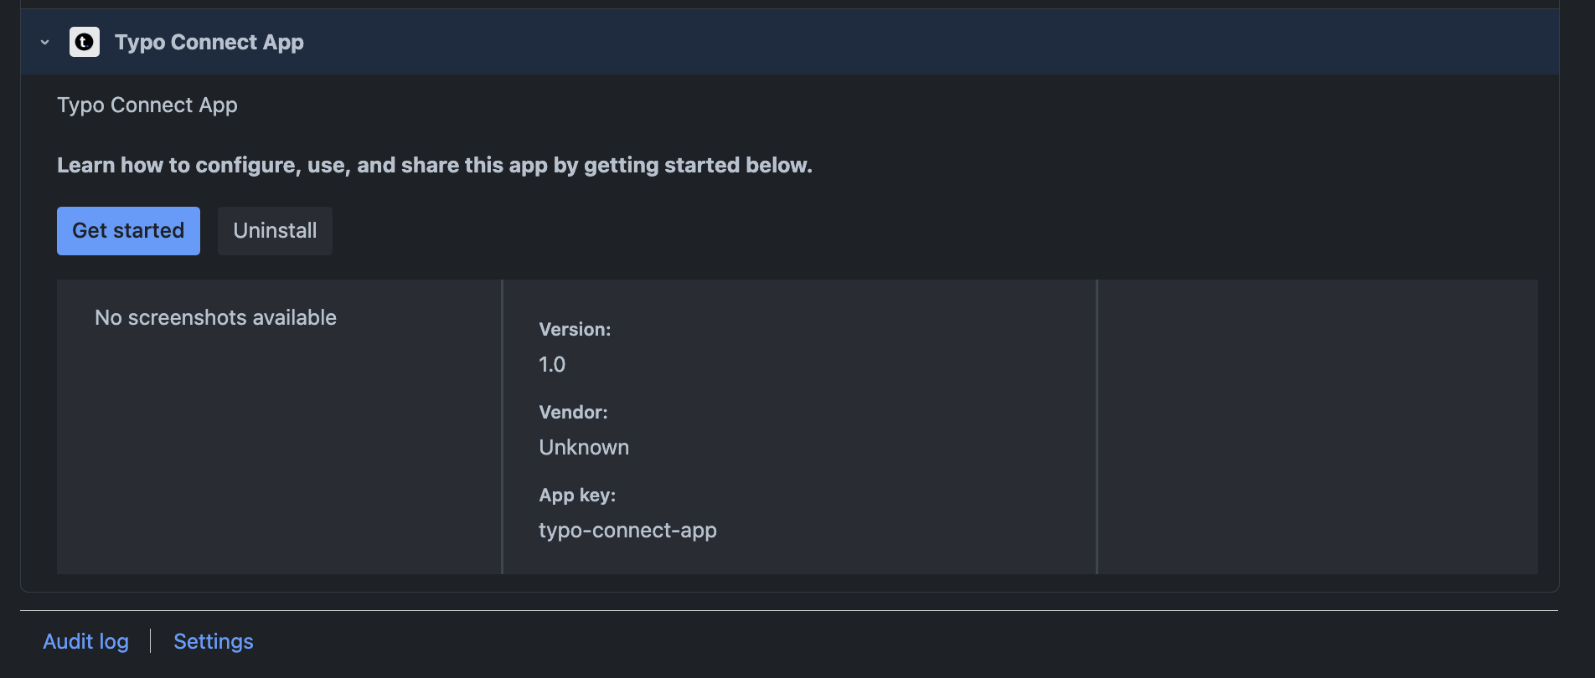Select the vendor value Unknown

point(584,448)
